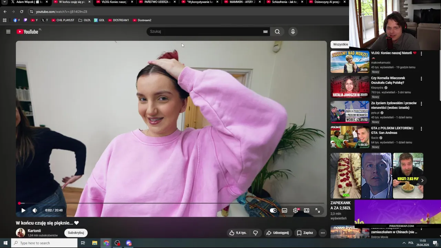
Task: Open the site information icon in address bar
Action: coord(31,12)
